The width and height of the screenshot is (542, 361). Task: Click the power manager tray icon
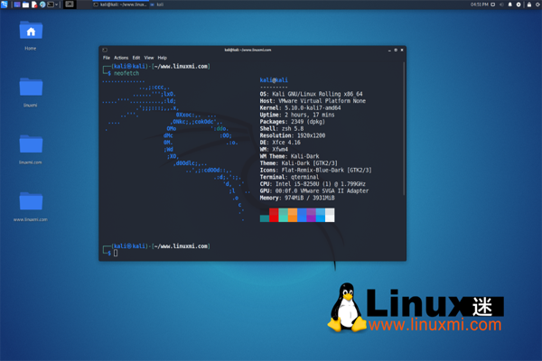click(x=519, y=5)
